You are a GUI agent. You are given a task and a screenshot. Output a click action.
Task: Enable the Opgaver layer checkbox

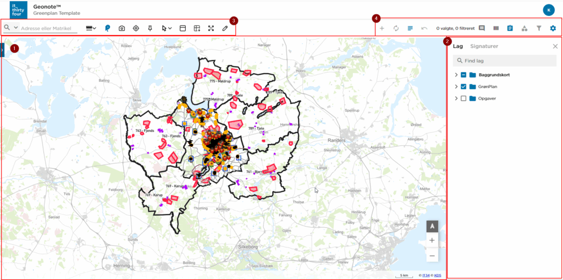pyautogui.click(x=463, y=98)
